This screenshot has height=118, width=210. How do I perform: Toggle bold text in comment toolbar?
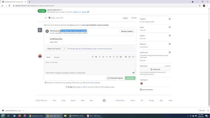click(96, 57)
